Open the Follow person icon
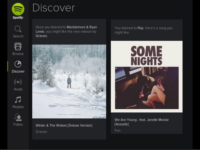Screen dimensions: 200x150 (x=18, y=117)
